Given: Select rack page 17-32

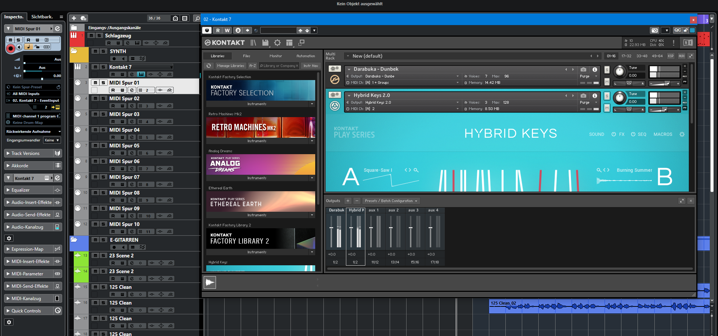Looking at the screenshot, I should point(626,56).
